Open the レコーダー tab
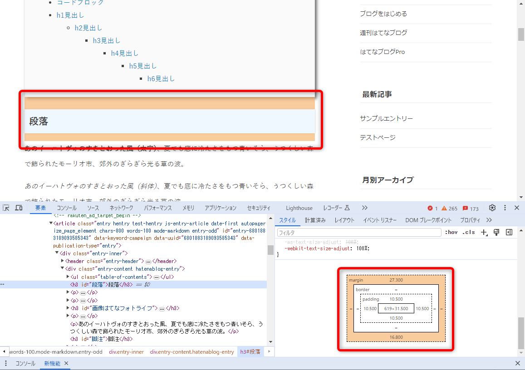This screenshot has height=370, width=525. [336, 208]
